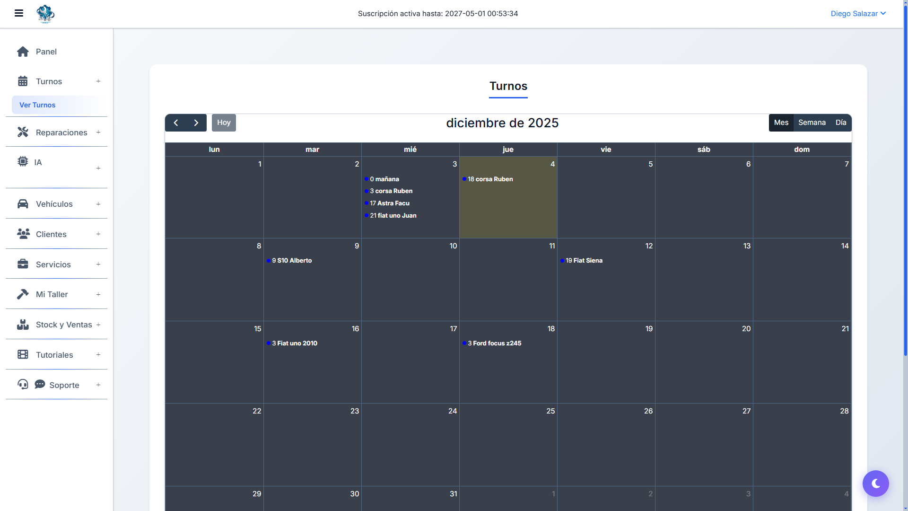Viewport: 908px width, 511px height.
Task: Click the Stock y Ventas boxes icon
Action: (23, 325)
